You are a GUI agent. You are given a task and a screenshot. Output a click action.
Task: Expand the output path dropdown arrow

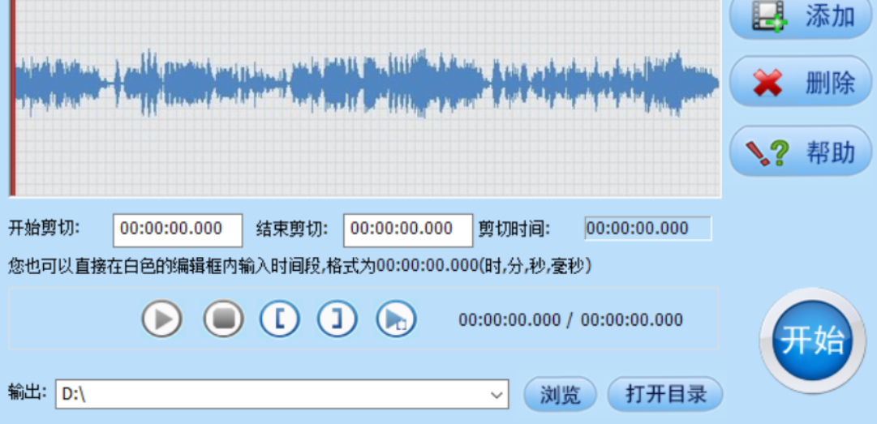click(497, 395)
